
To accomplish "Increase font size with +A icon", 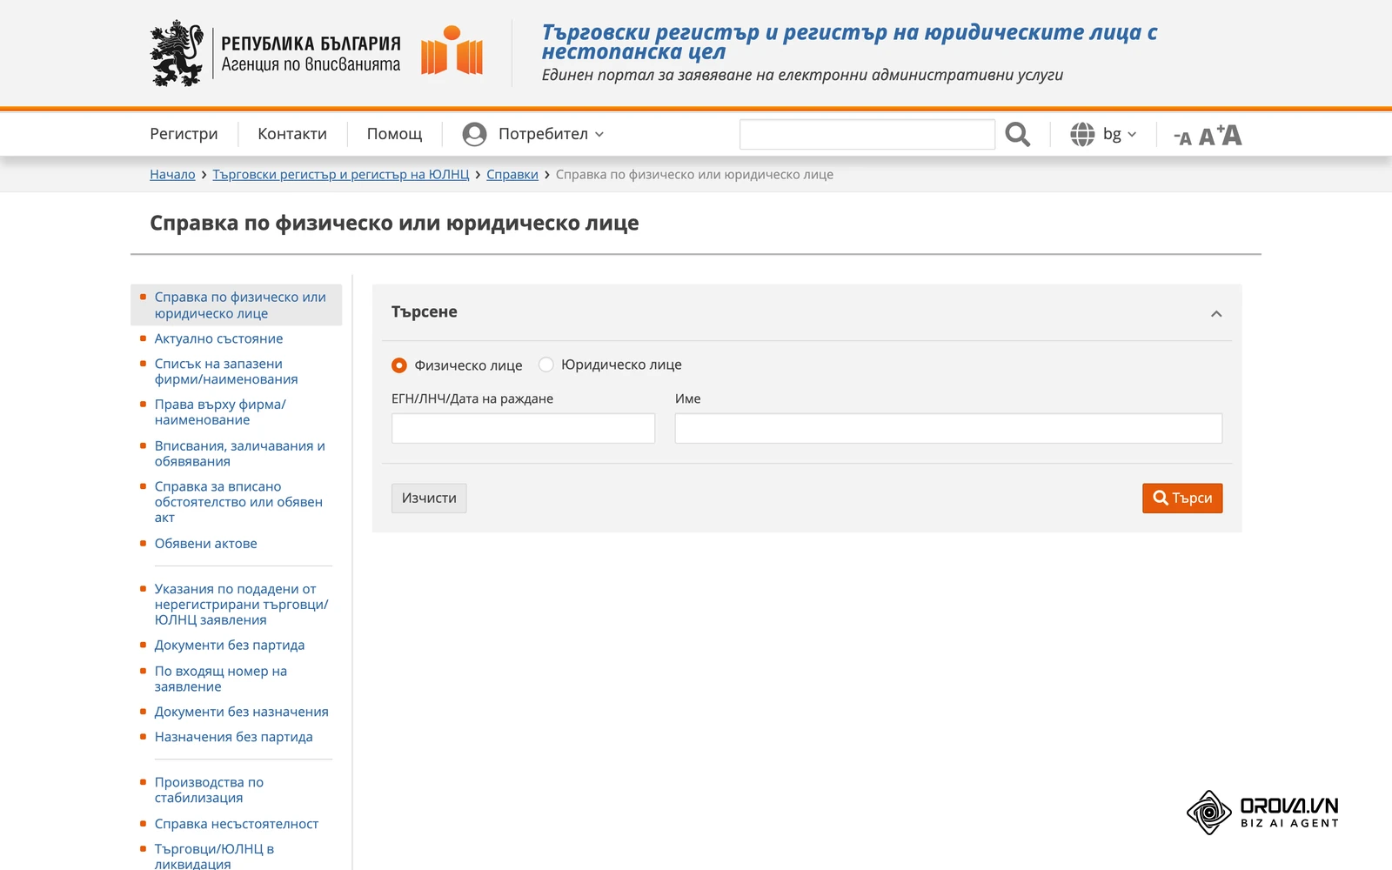I will click(1229, 134).
